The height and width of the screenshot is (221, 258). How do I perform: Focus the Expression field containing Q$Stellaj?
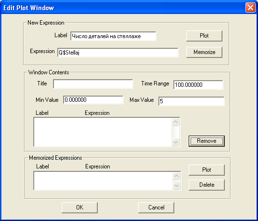tap(118, 53)
